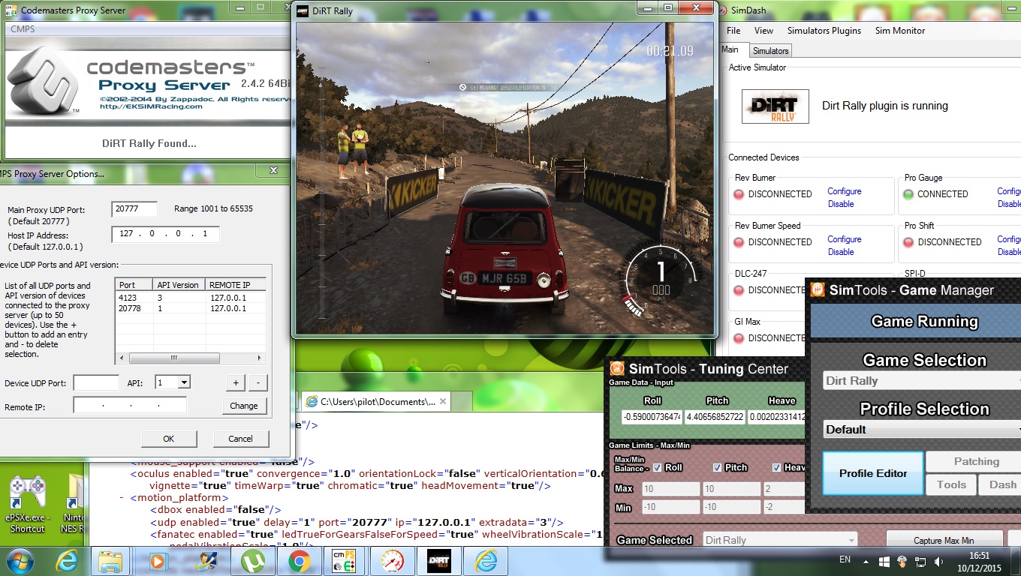This screenshot has height=576, width=1021.
Task: Click Rev Burner red status indicator
Action: click(739, 194)
